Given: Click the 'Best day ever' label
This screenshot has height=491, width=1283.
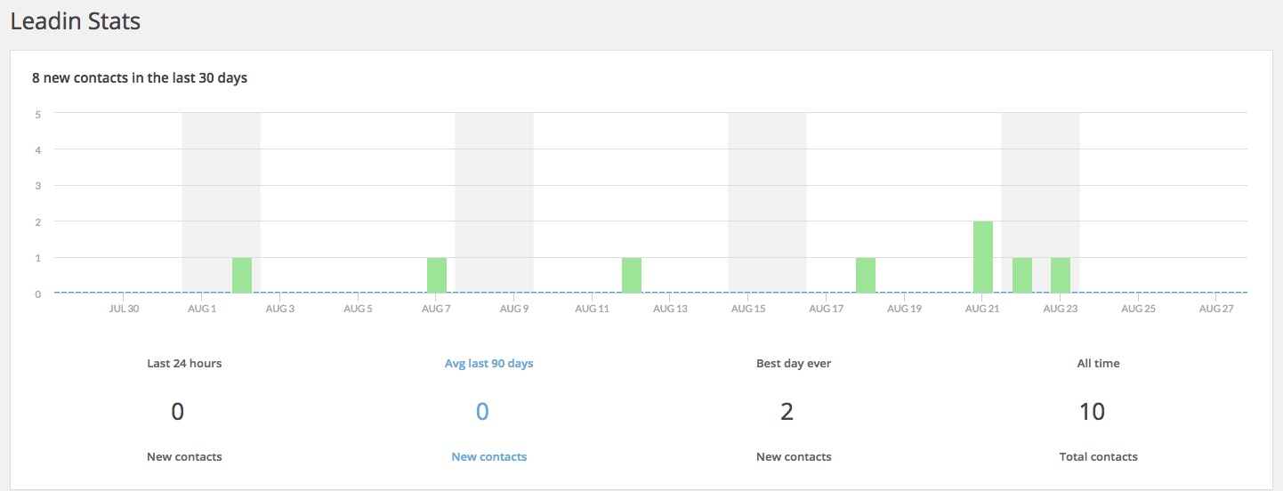Looking at the screenshot, I should click(794, 364).
